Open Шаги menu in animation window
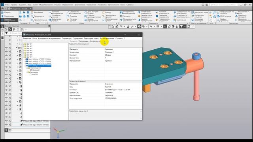Viewport: 253px width, 142px height. coord(34,38)
